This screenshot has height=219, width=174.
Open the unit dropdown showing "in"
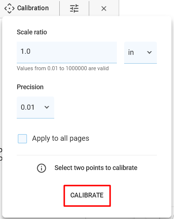pos(141,53)
